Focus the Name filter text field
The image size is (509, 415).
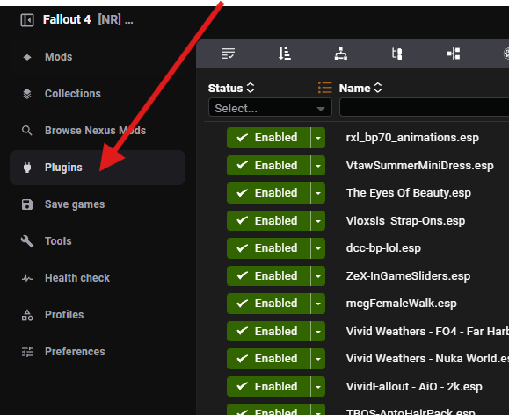(x=424, y=108)
